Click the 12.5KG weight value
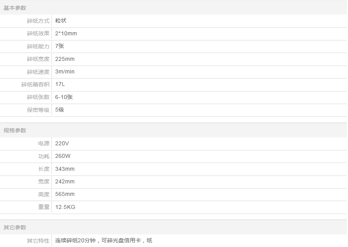The width and height of the screenshot is (348, 247). click(x=65, y=207)
